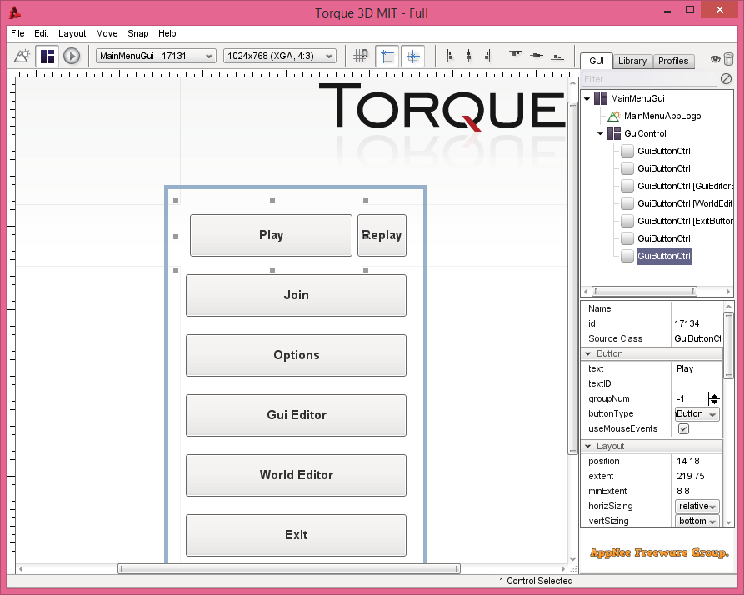This screenshot has width=744, height=595.
Task: Switch to the GUI tab
Action: 597,61
